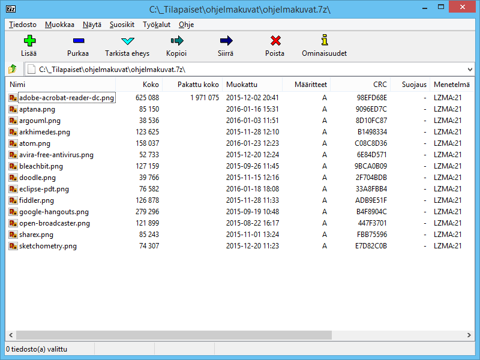
Task: Sort by the Pakattu koko column header
Action: [x=192, y=85]
